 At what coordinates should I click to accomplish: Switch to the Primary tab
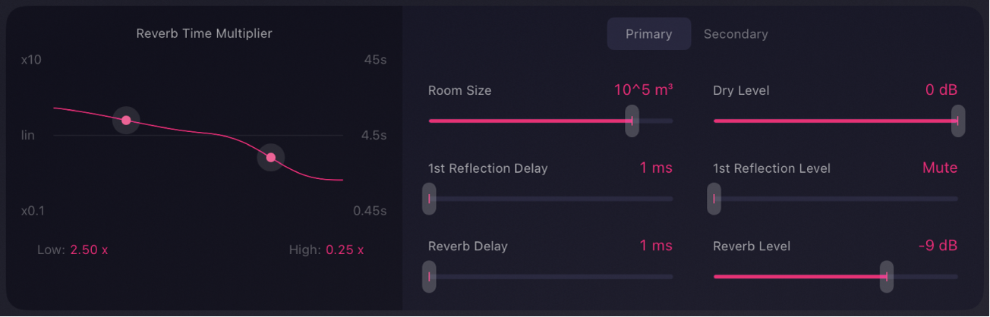pyautogui.click(x=648, y=34)
